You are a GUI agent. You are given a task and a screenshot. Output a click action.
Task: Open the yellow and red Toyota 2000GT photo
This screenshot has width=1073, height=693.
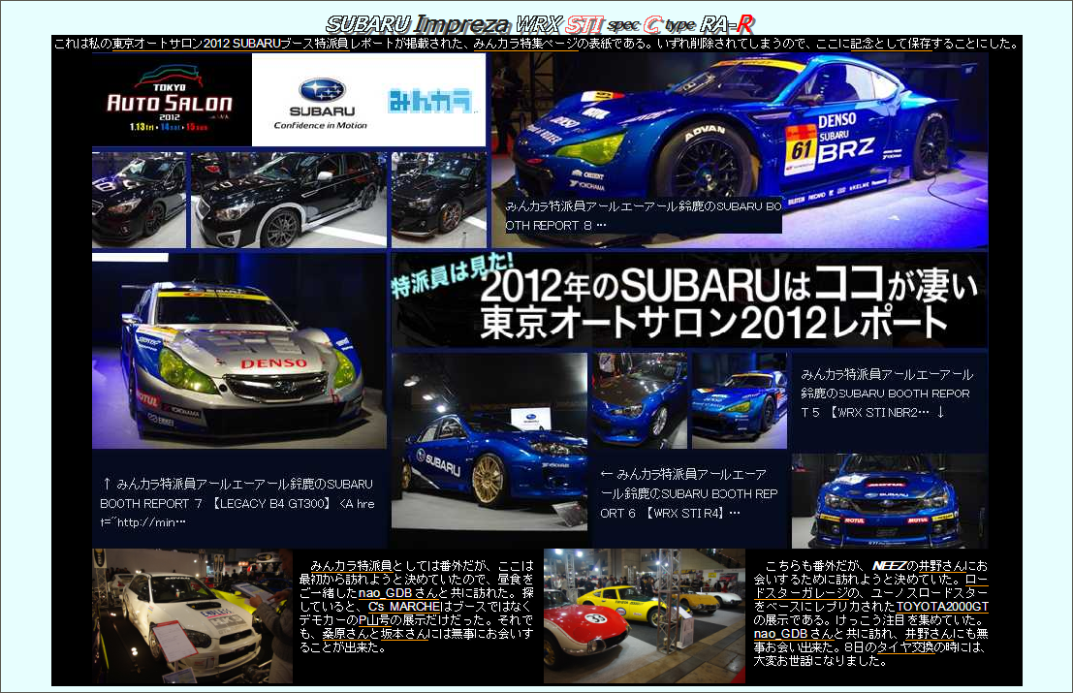[x=644, y=615]
